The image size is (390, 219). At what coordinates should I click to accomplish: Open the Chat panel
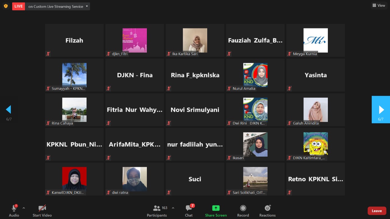(189, 211)
